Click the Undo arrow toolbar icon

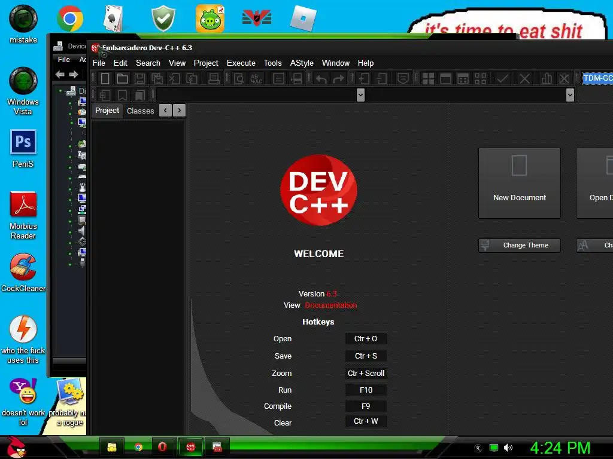point(321,78)
